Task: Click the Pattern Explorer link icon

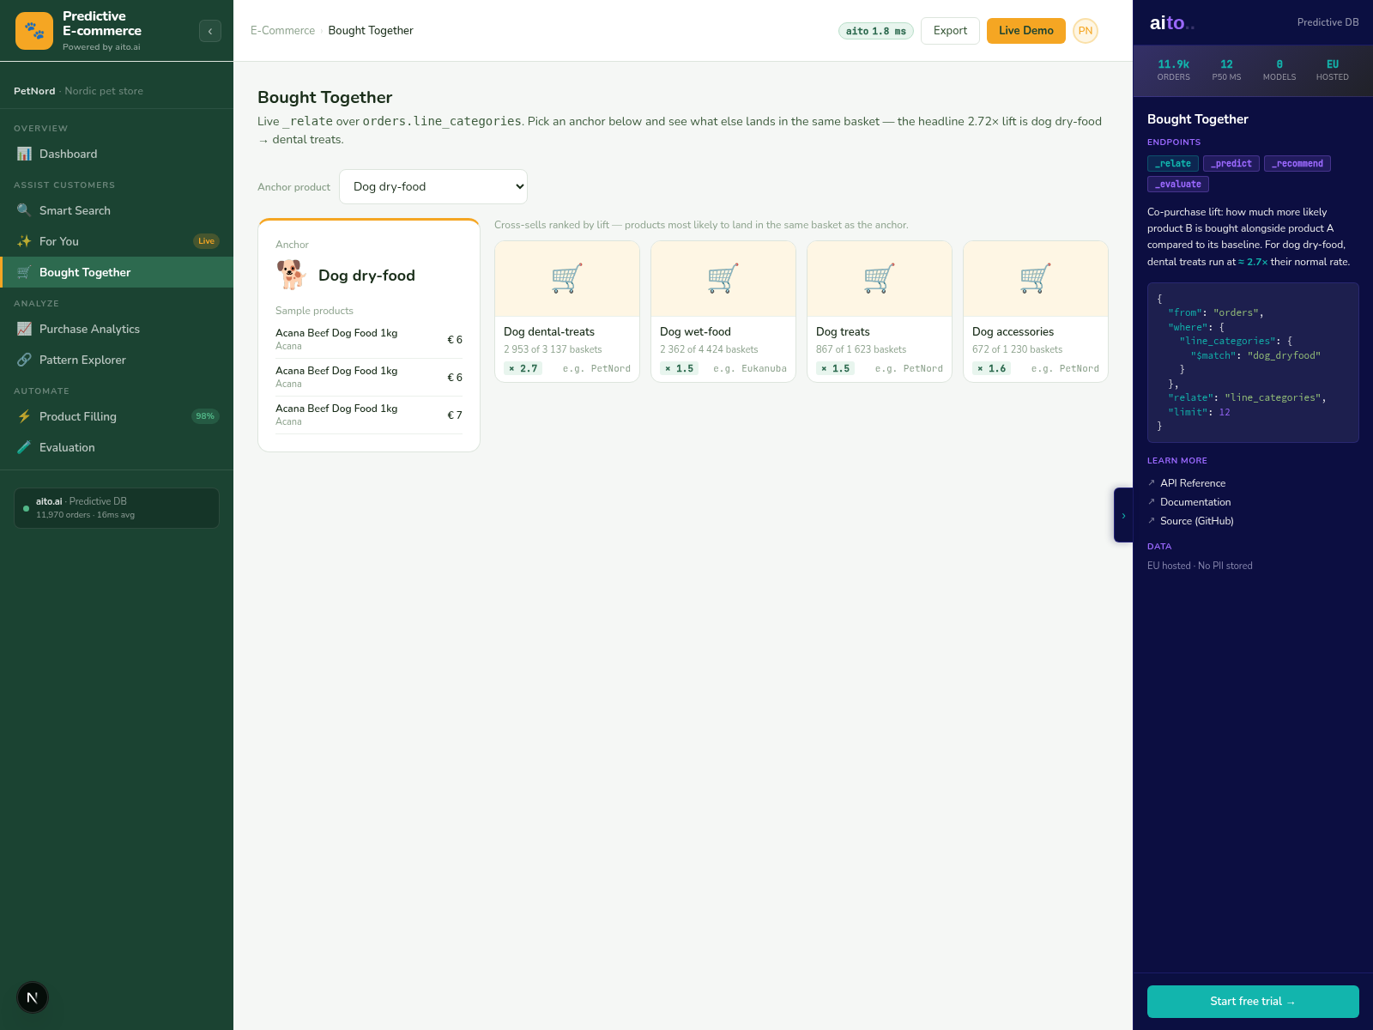Action: pyautogui.click(x=24, y=360)
